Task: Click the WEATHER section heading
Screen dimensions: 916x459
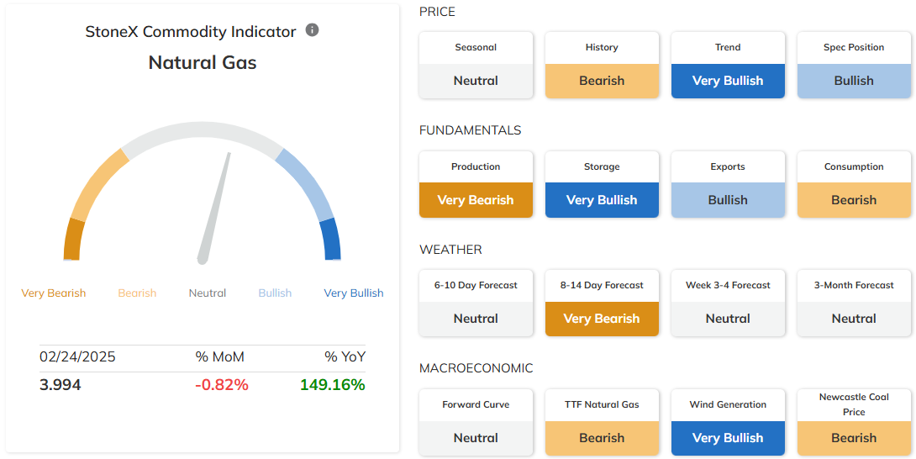Action: point(450,250)
